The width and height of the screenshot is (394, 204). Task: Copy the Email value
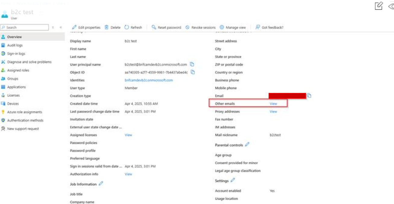309,96
